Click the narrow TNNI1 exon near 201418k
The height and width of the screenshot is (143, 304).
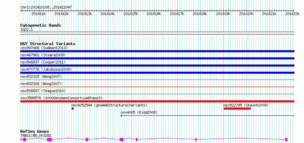pyautogui.click(x=196, y=140)
